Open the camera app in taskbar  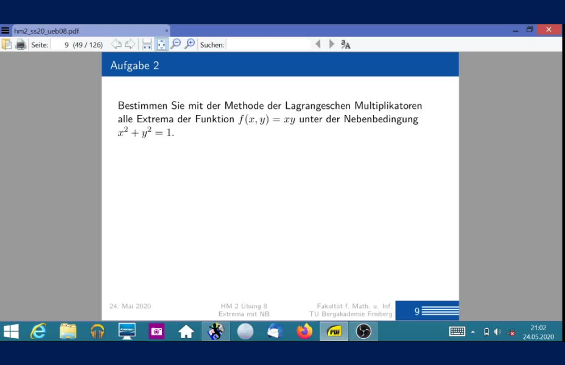(156, 331)
